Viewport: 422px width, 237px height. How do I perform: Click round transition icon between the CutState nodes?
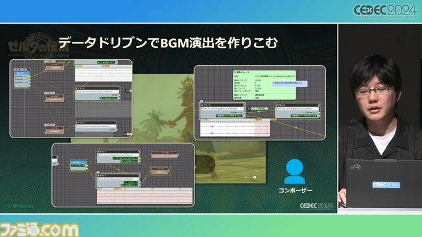[249, 109]
